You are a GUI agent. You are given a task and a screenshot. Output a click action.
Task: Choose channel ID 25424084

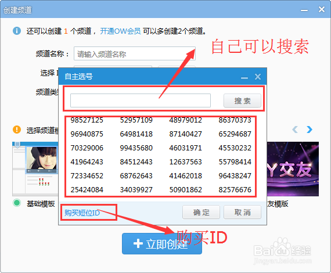point(87,189)
